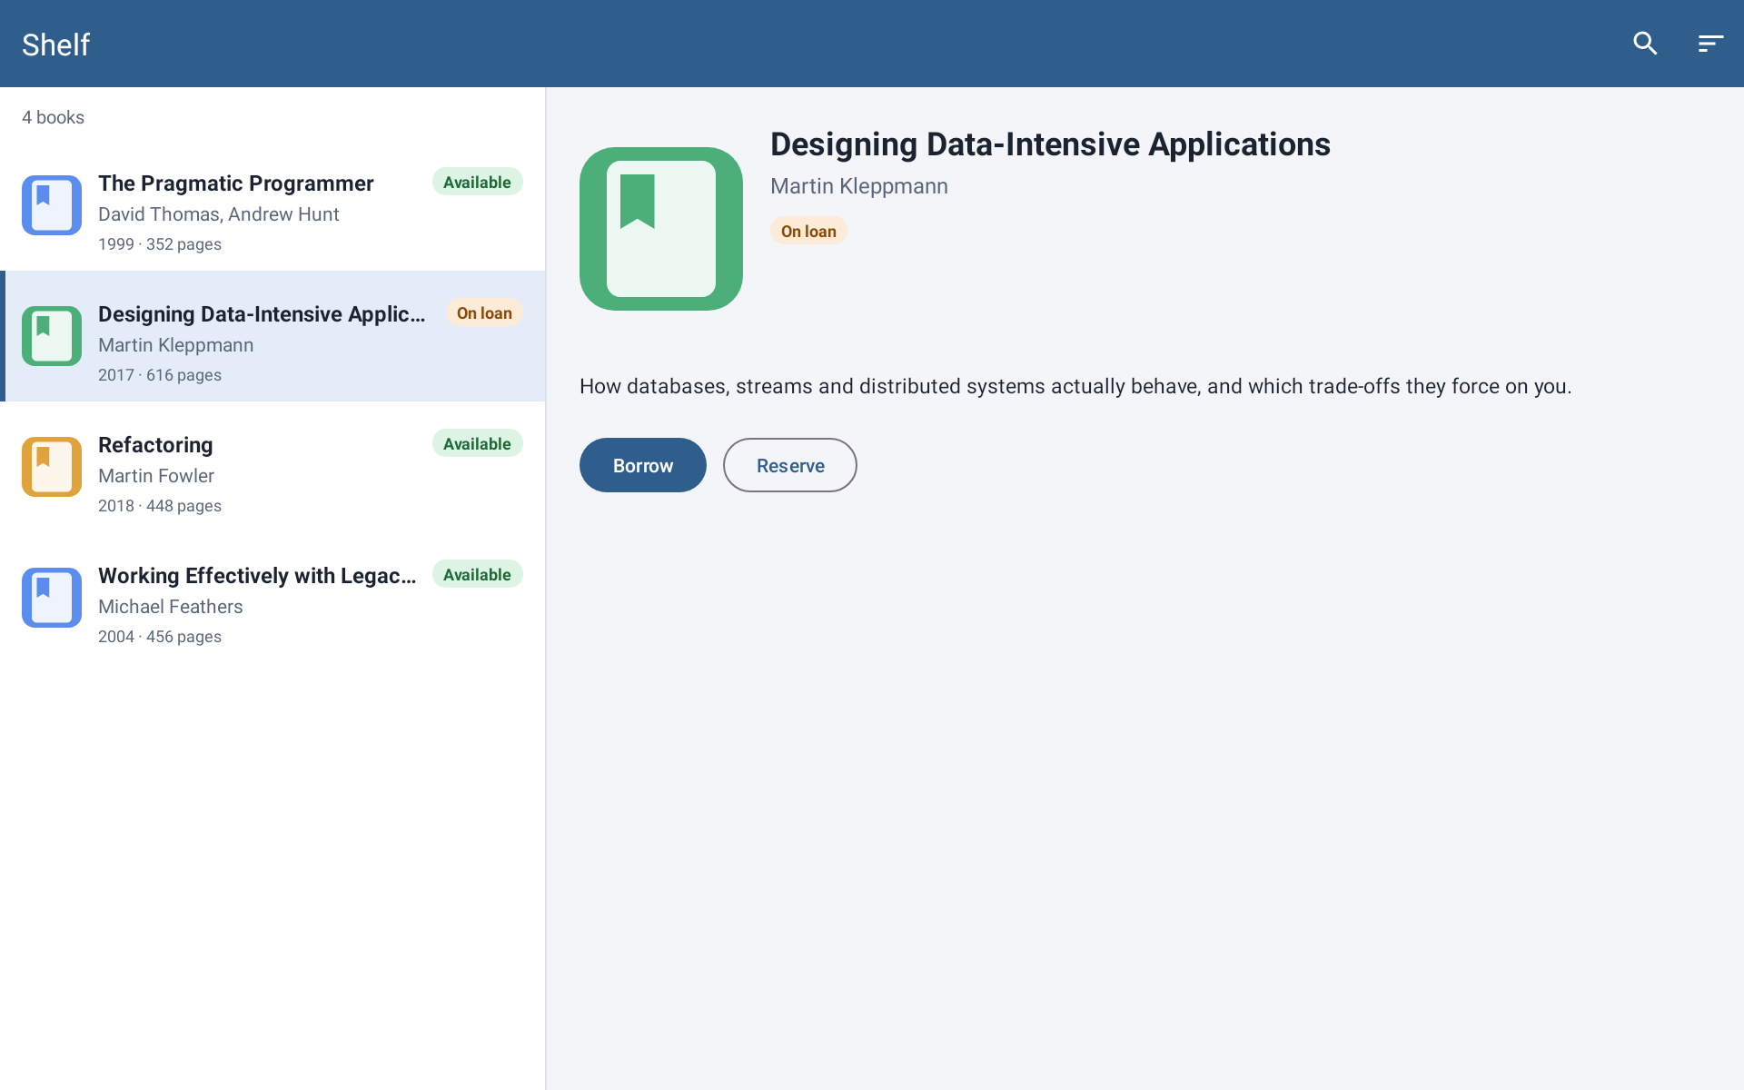This screenshot has width=1744, height=1090.
Task: Click the On loan badge in details
Action: tap(808, 231)
